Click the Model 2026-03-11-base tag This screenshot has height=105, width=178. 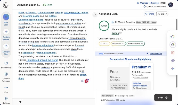(146, 22)
